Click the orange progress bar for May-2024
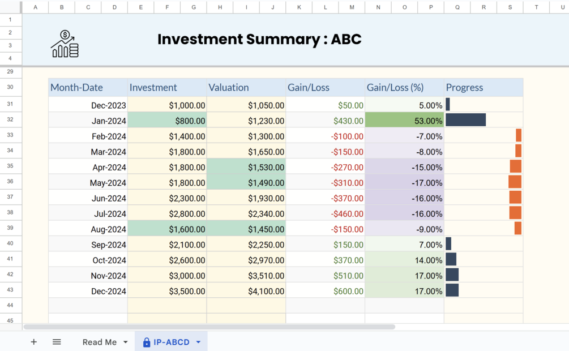Image resolution: width=569 pixels, height=351 pixels. pos(515,182)
